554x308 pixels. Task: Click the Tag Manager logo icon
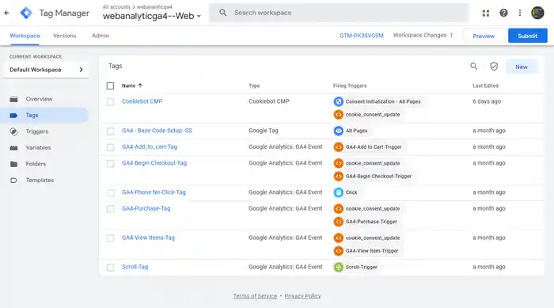click(x=26, y=13)
